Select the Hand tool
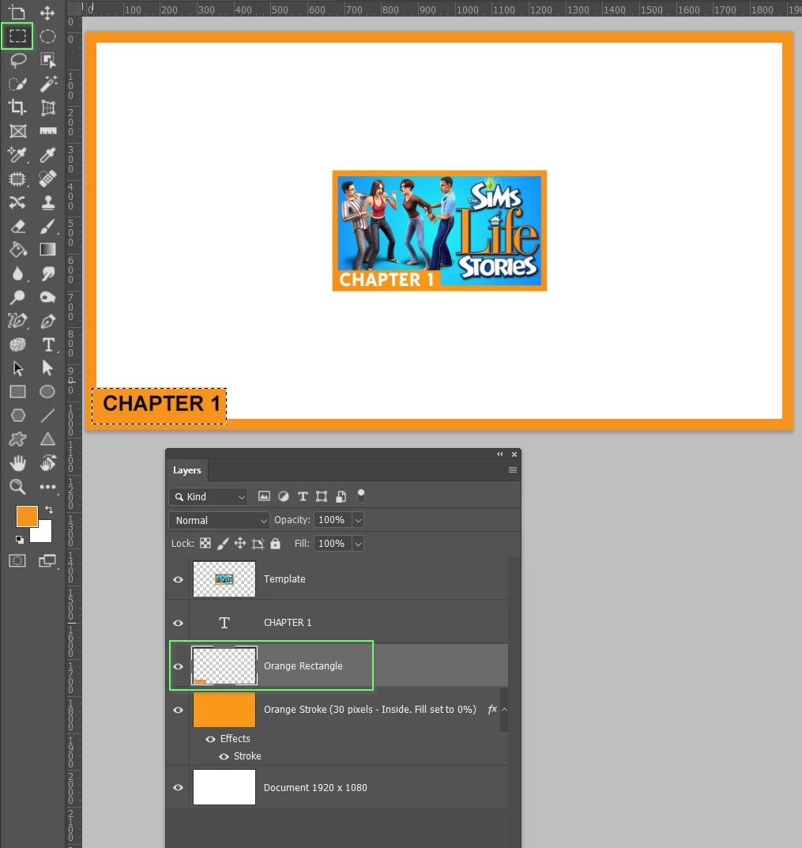Image resolution: width=802 pixels, height=848 pixels. click(x=17, y=463)
